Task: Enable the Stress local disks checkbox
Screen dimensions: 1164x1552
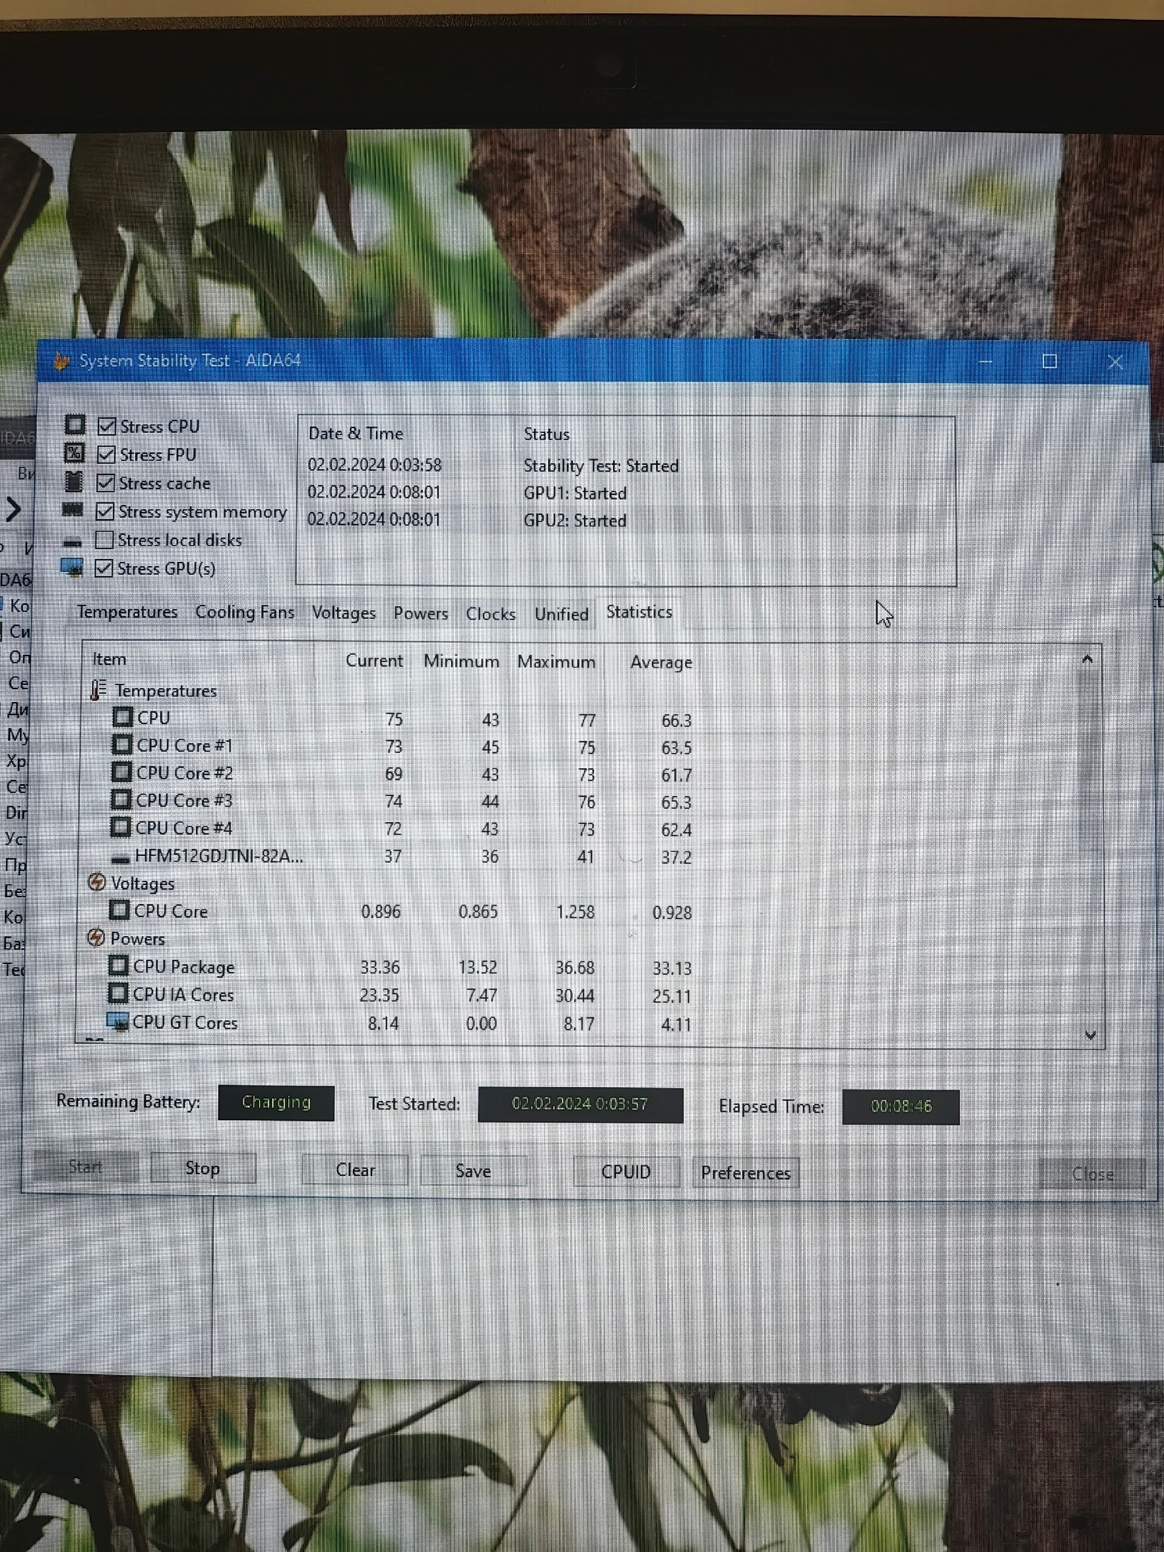Action: 104,540
